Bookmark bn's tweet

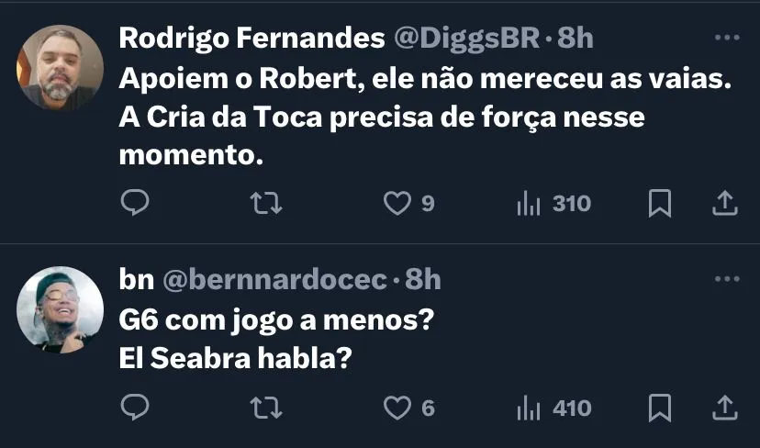659,407
